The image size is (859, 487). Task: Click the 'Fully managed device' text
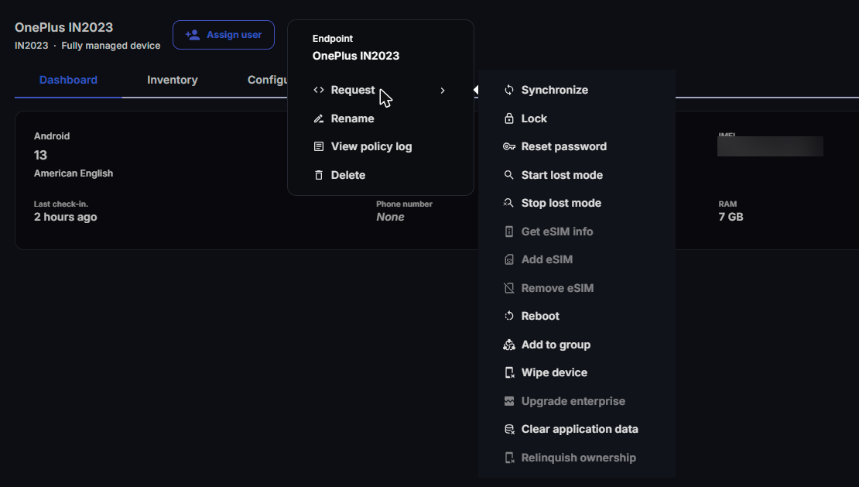(111, 46)
